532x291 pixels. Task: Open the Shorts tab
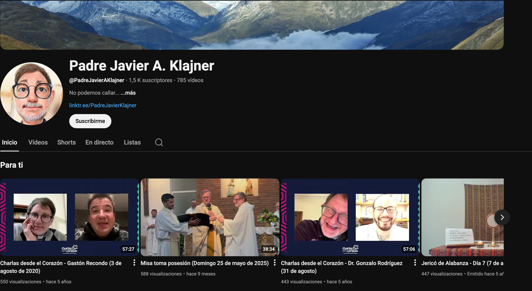tap(66, 143)
